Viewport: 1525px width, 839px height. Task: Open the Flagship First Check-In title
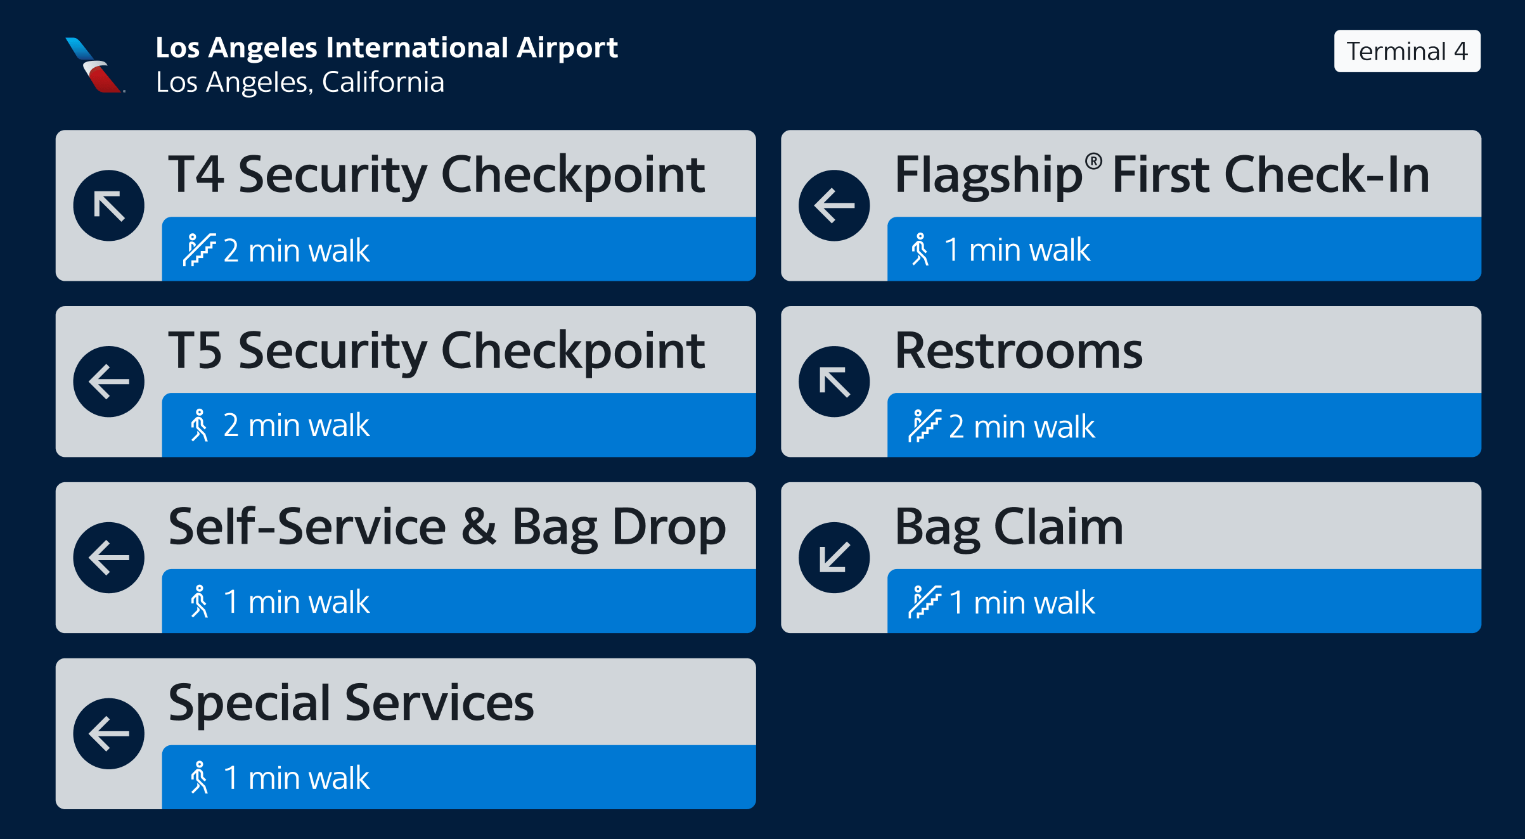point(1162,175)
